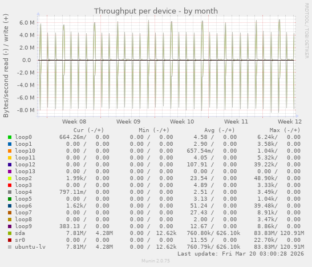Click the green loop0 color swatch

click(10, 137)
